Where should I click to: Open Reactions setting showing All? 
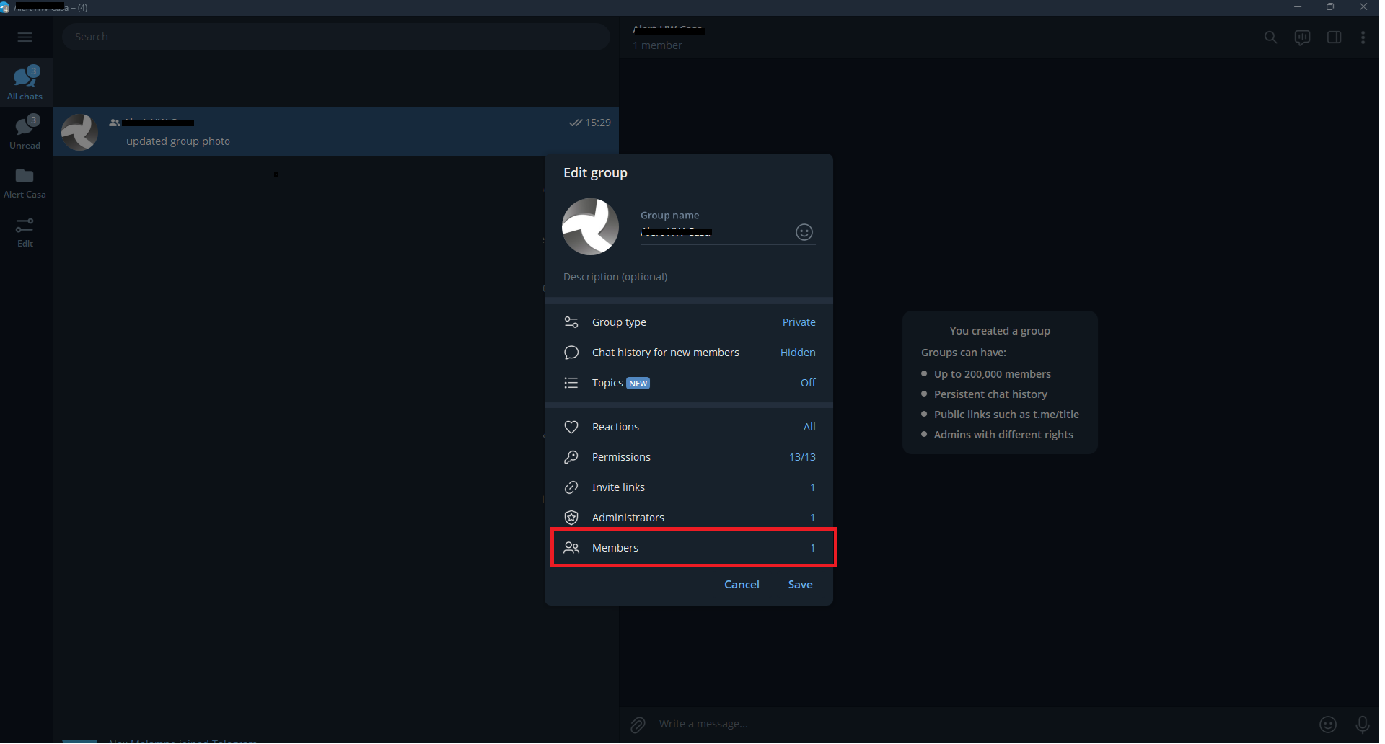[689, 427]
